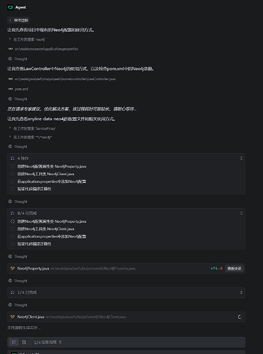Expand the 思考过程 thinking process section
Viewport: 263px width, 354px height.
click(19, 21)
